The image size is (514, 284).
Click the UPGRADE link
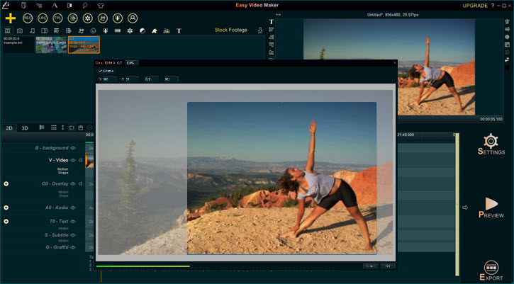[x=474, y=5]
